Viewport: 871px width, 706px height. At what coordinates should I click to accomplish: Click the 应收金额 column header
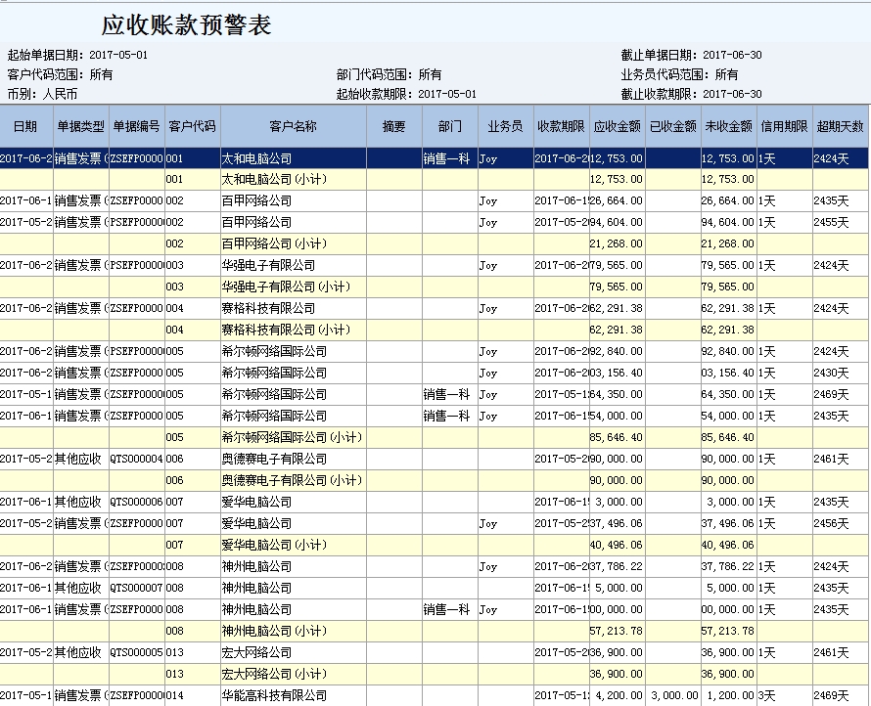(618, 126)
